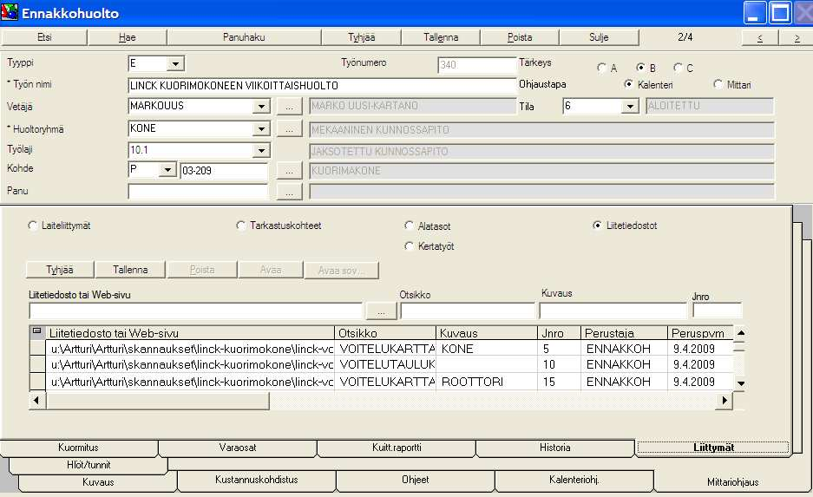Screen dimensions: 813x497
Task: Open Panu browse button (...)
Action: [x=289, y=193]
